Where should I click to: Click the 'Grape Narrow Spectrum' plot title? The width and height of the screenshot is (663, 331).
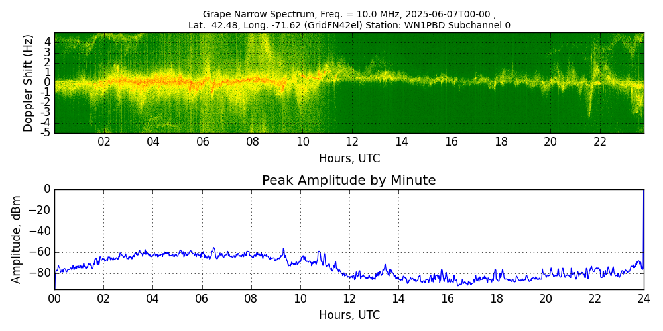tap(349, 14)
